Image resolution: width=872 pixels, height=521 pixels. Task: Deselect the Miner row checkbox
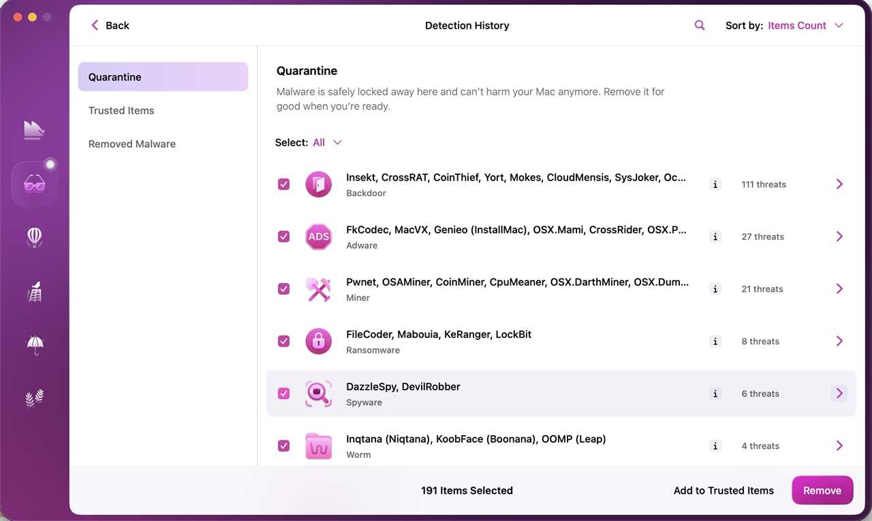point(283,289)
